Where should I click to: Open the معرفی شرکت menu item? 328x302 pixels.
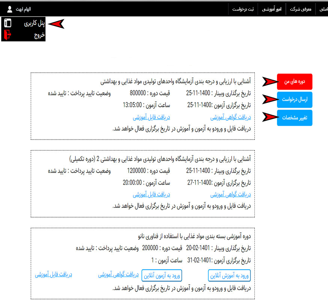coord(301,9)
